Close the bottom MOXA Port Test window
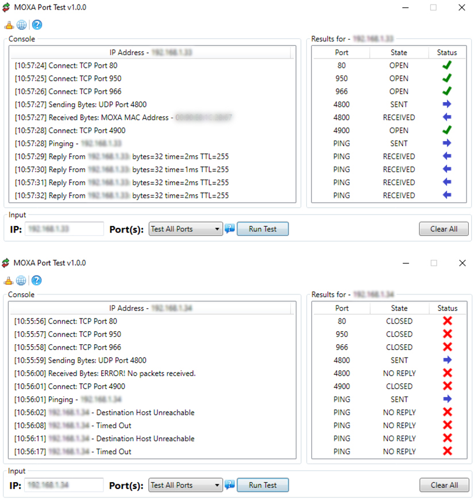Image resolution: width=474 pixels, height=501 pixels. coord(462,263)
